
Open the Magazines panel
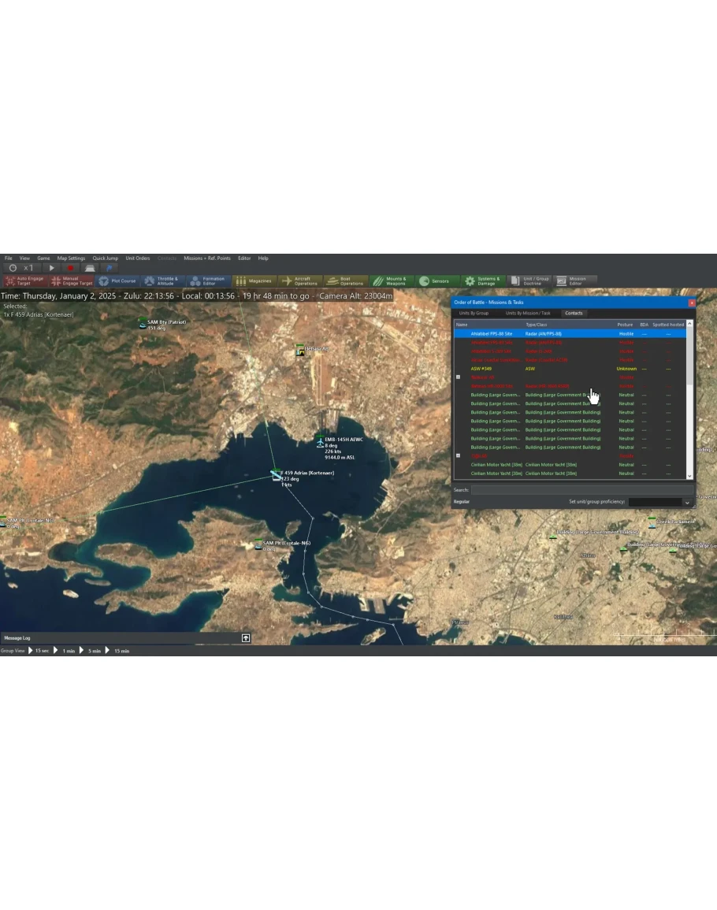tap(254, 280)
